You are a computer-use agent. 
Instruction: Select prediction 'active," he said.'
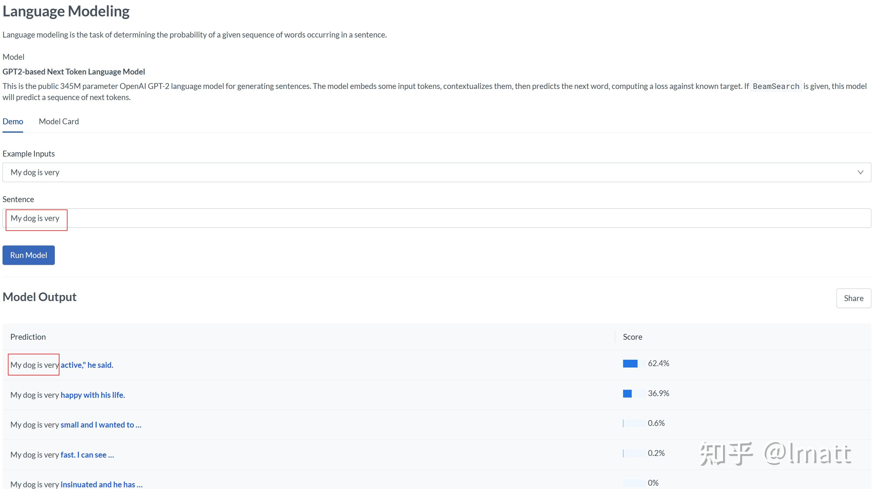click(x=87, y=365)
